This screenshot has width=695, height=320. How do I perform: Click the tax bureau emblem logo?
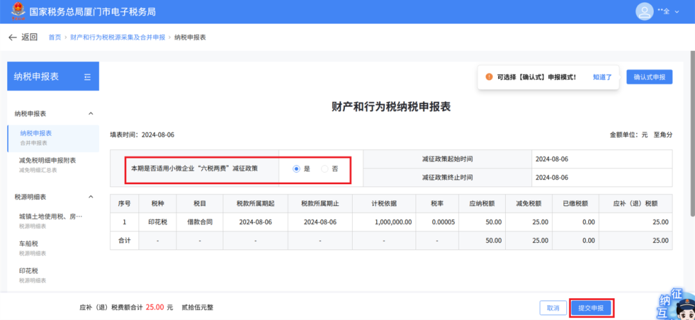[x=18, y=11]
